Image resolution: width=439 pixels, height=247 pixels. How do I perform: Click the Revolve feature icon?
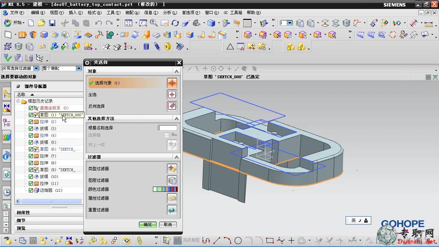pyautogui.click(x=33, y=35)
